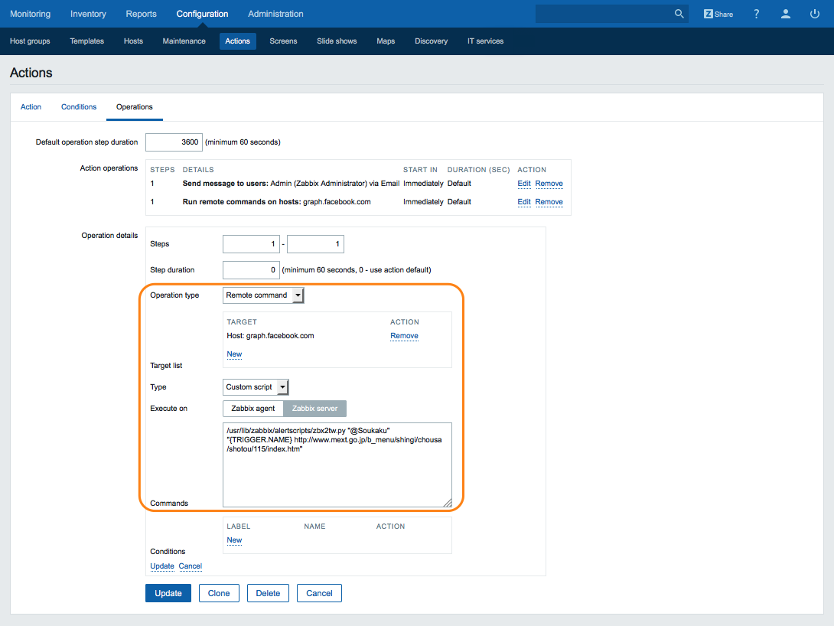Open the help question mark icon
Screen dimensions: 834x626
[757, 14]
